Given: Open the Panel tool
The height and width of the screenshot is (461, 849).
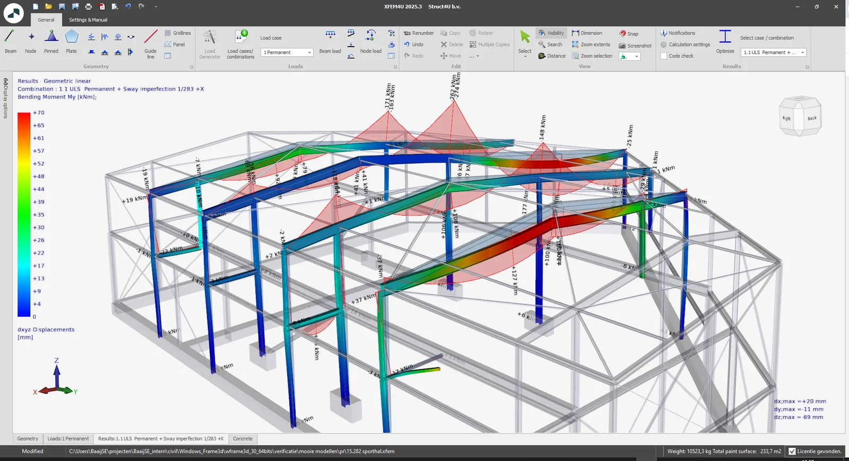Looking at the screenshot, I should [x=175, y=45].
